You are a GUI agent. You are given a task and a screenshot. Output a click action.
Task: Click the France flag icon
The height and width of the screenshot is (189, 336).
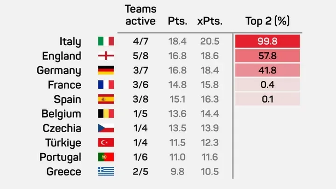point(106,85)
